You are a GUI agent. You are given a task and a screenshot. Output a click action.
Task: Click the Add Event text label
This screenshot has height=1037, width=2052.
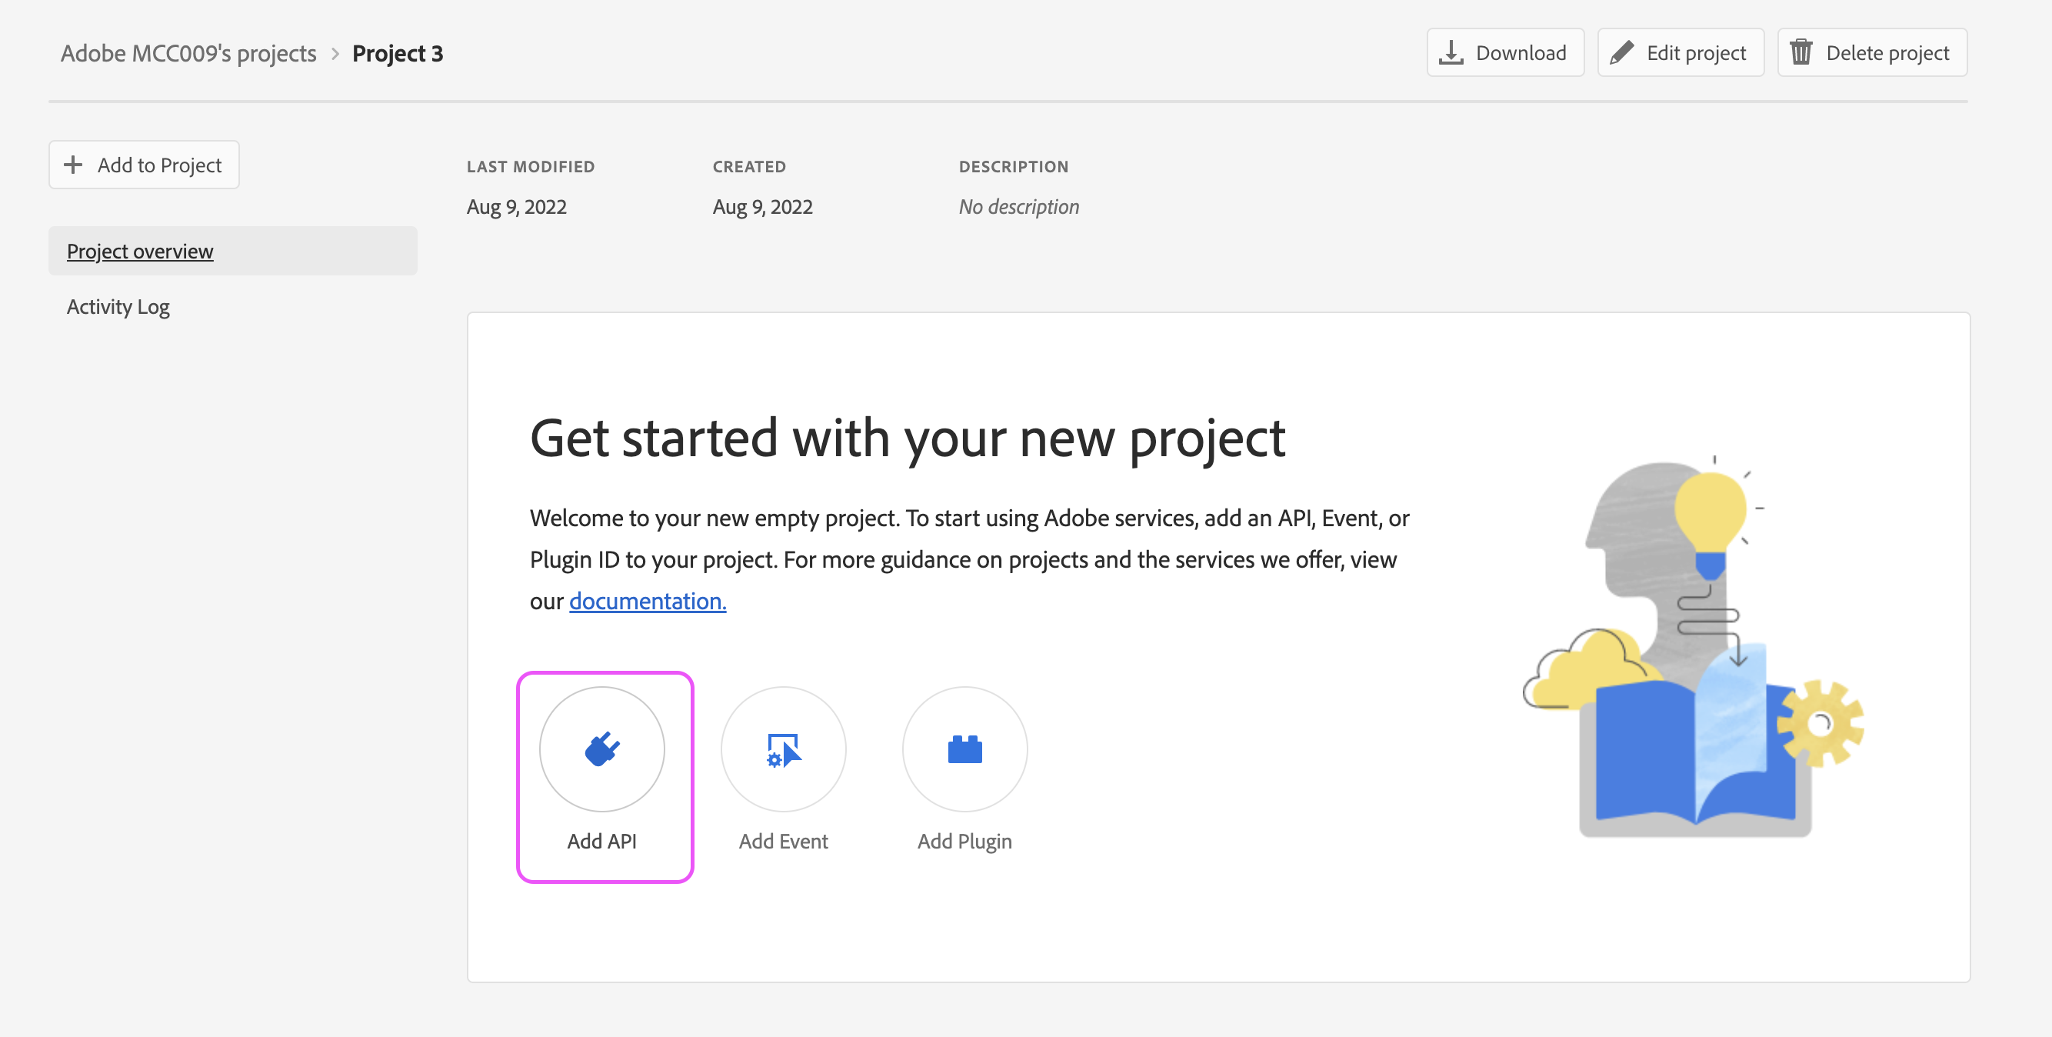click(x=783, y=841)
